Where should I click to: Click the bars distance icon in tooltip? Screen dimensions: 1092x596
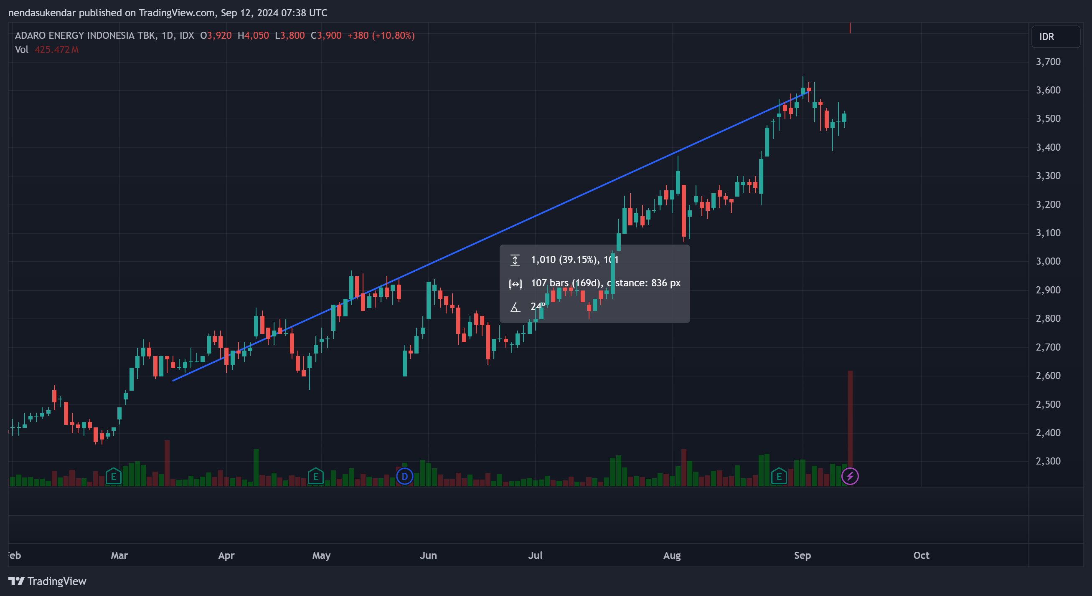point(515,284)
